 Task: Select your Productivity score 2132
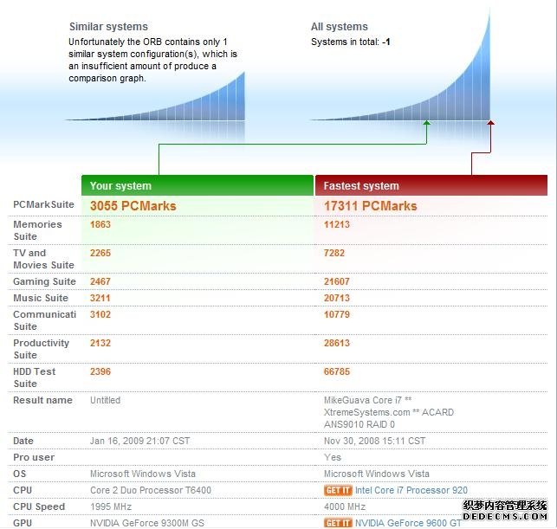tap(100, 343)
